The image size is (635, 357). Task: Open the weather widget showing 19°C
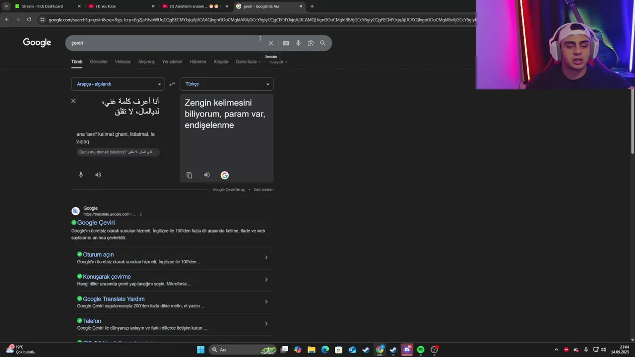tap(21, 350)
